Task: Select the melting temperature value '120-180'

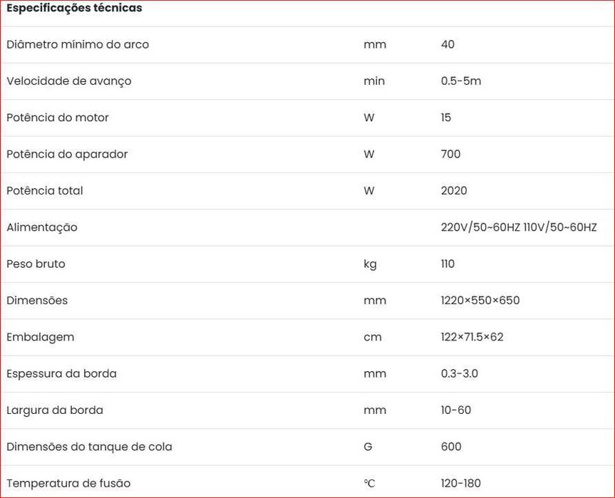Action: click(460, 484)
